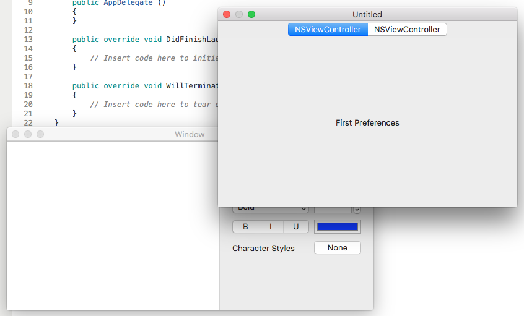Close the Untitled window with red button
The image size is (524, 316).
tap(227, 14)
